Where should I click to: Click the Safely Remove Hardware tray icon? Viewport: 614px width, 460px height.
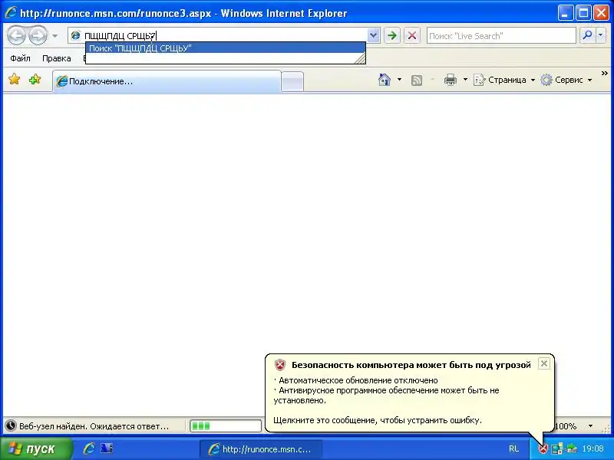click(571, 449)
